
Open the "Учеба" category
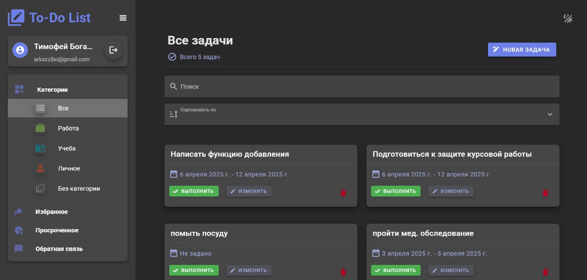coord(67,148)
